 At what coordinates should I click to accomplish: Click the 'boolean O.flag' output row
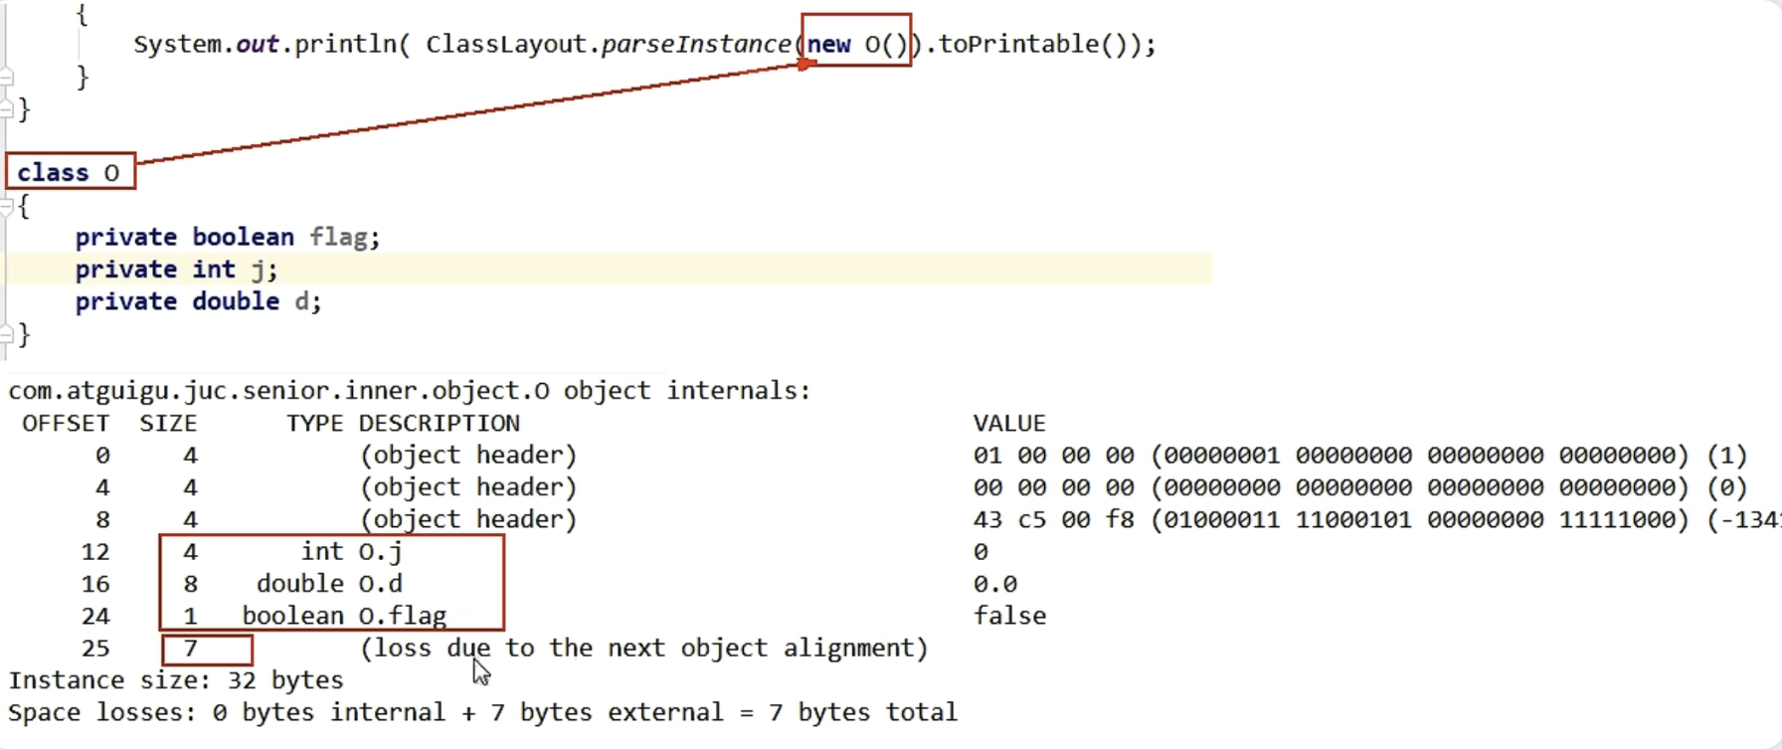344,617
